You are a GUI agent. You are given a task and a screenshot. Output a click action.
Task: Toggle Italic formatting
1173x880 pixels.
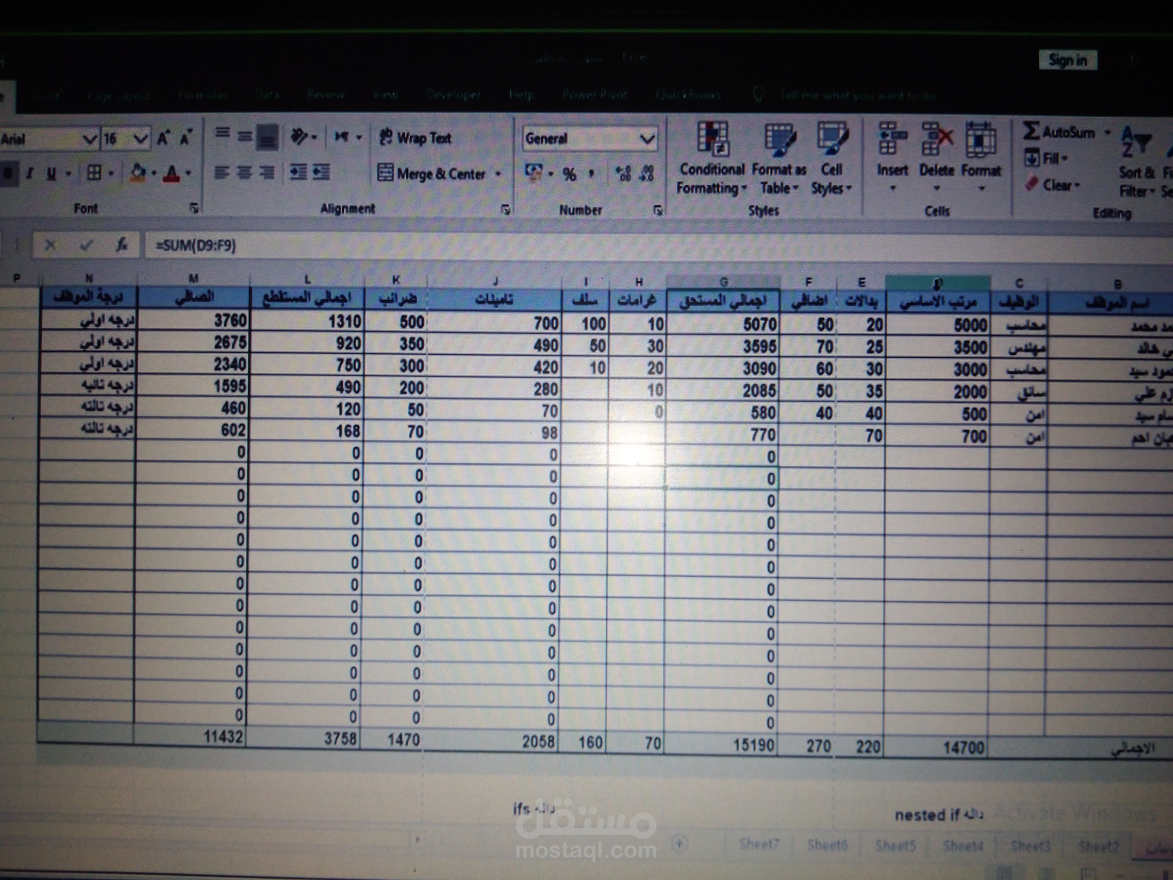(30, 173)
